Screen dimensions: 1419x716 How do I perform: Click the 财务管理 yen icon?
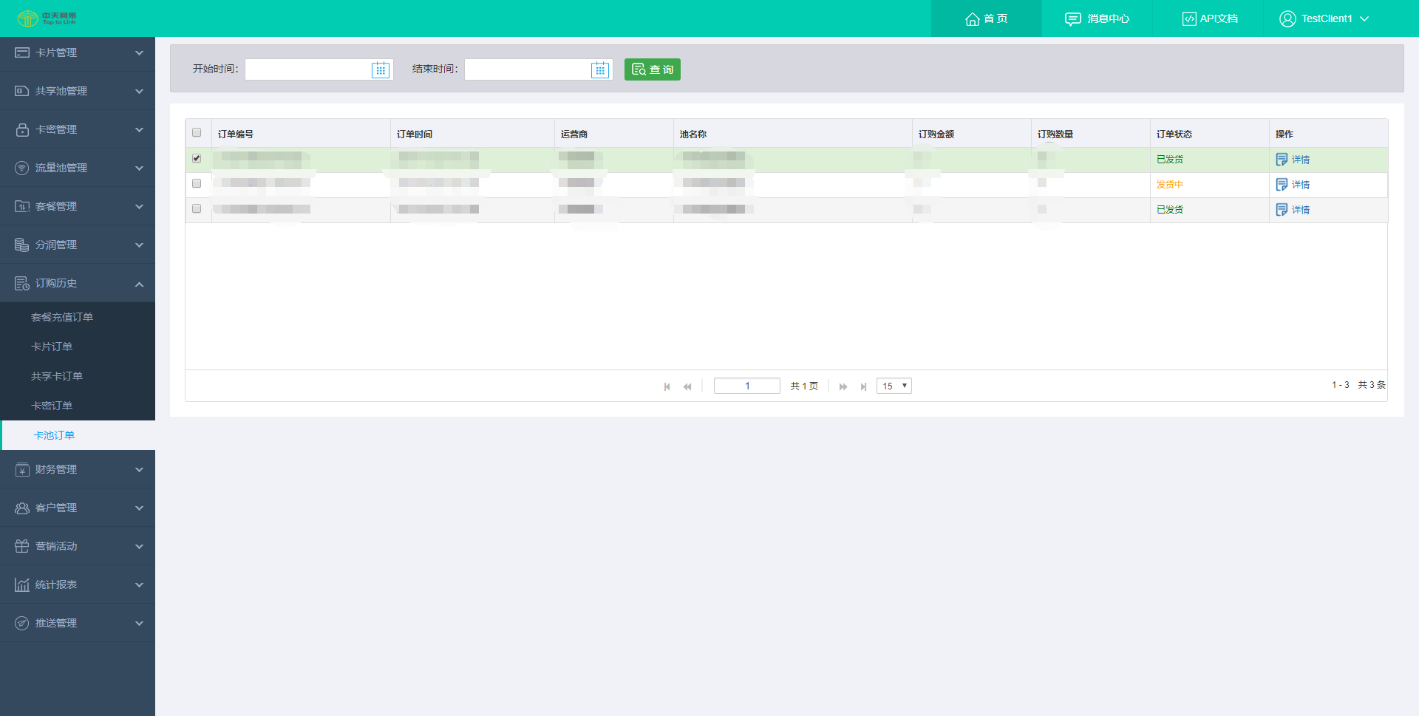22,469
